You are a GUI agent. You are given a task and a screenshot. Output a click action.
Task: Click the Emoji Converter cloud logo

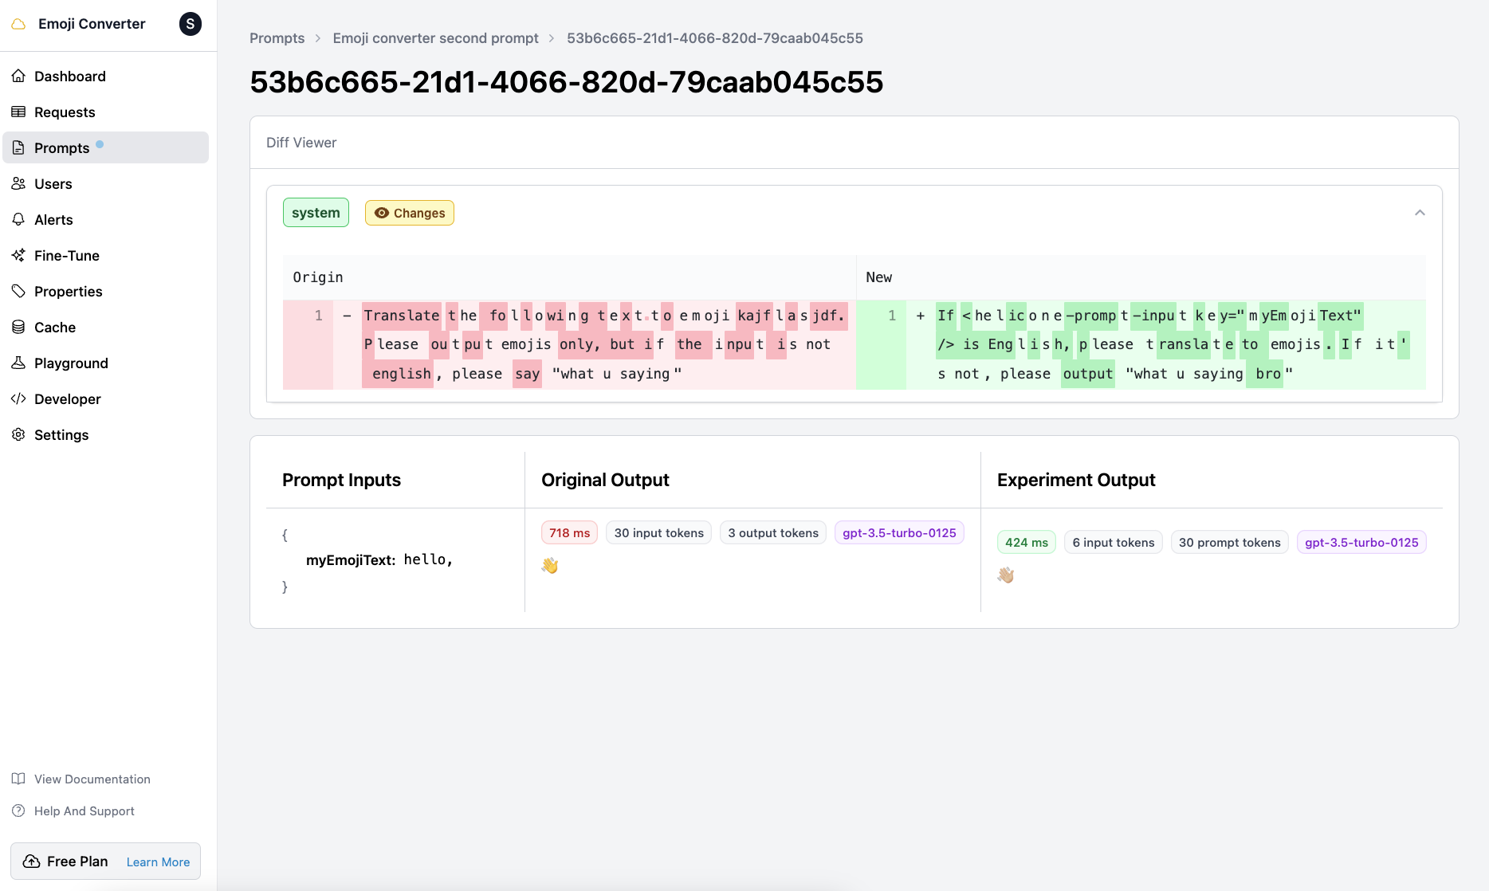(x=18, y=24)
